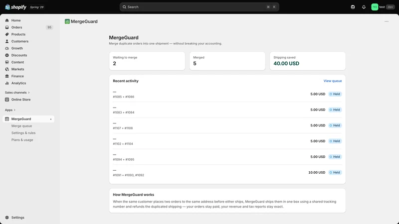Image resolution: width=399 pixels, height=224 pixels.
Task: Click the Online Store icon
Action: coord(7,100)
